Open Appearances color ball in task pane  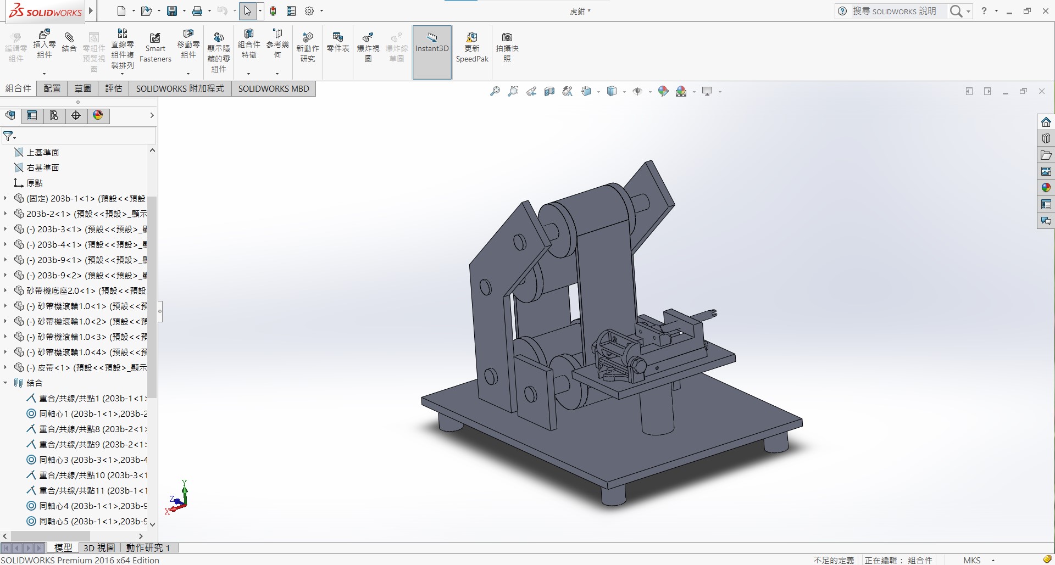pos(1046,188)
